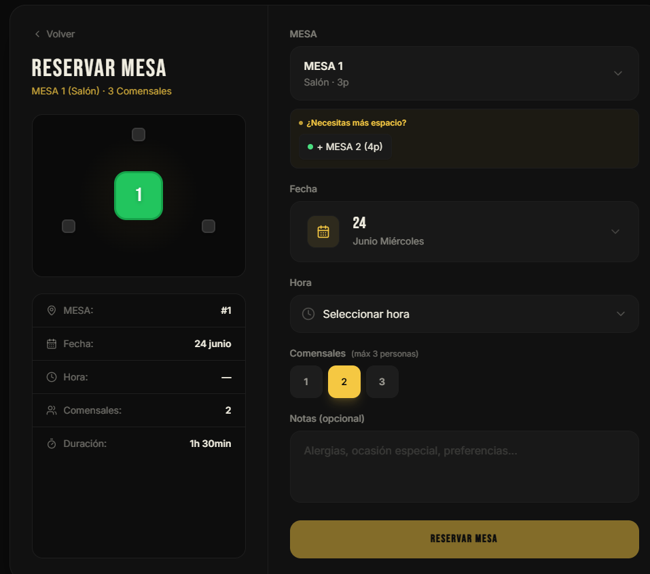The height and width of the screenshot is (574, 650).
Task: Click the yellow calendar icon in the Fecha field
Action: point(323,232)
